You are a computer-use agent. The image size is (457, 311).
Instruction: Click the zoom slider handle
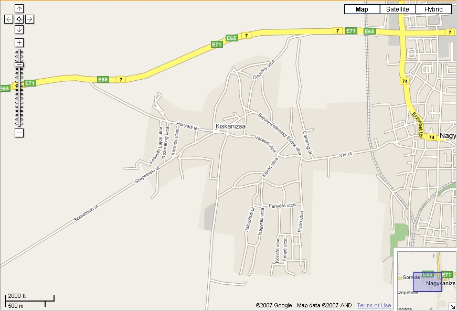[19, 65]
